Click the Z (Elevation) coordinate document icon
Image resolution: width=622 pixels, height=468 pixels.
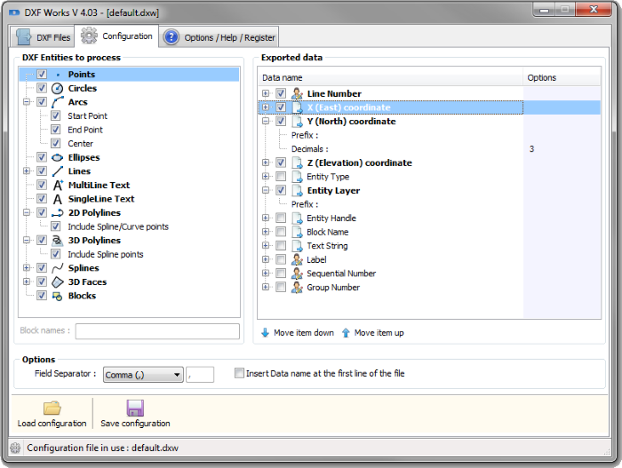(297, 163)
